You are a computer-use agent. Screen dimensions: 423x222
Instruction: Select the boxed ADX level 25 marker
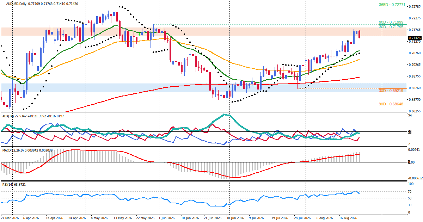(x=410, y=132)
